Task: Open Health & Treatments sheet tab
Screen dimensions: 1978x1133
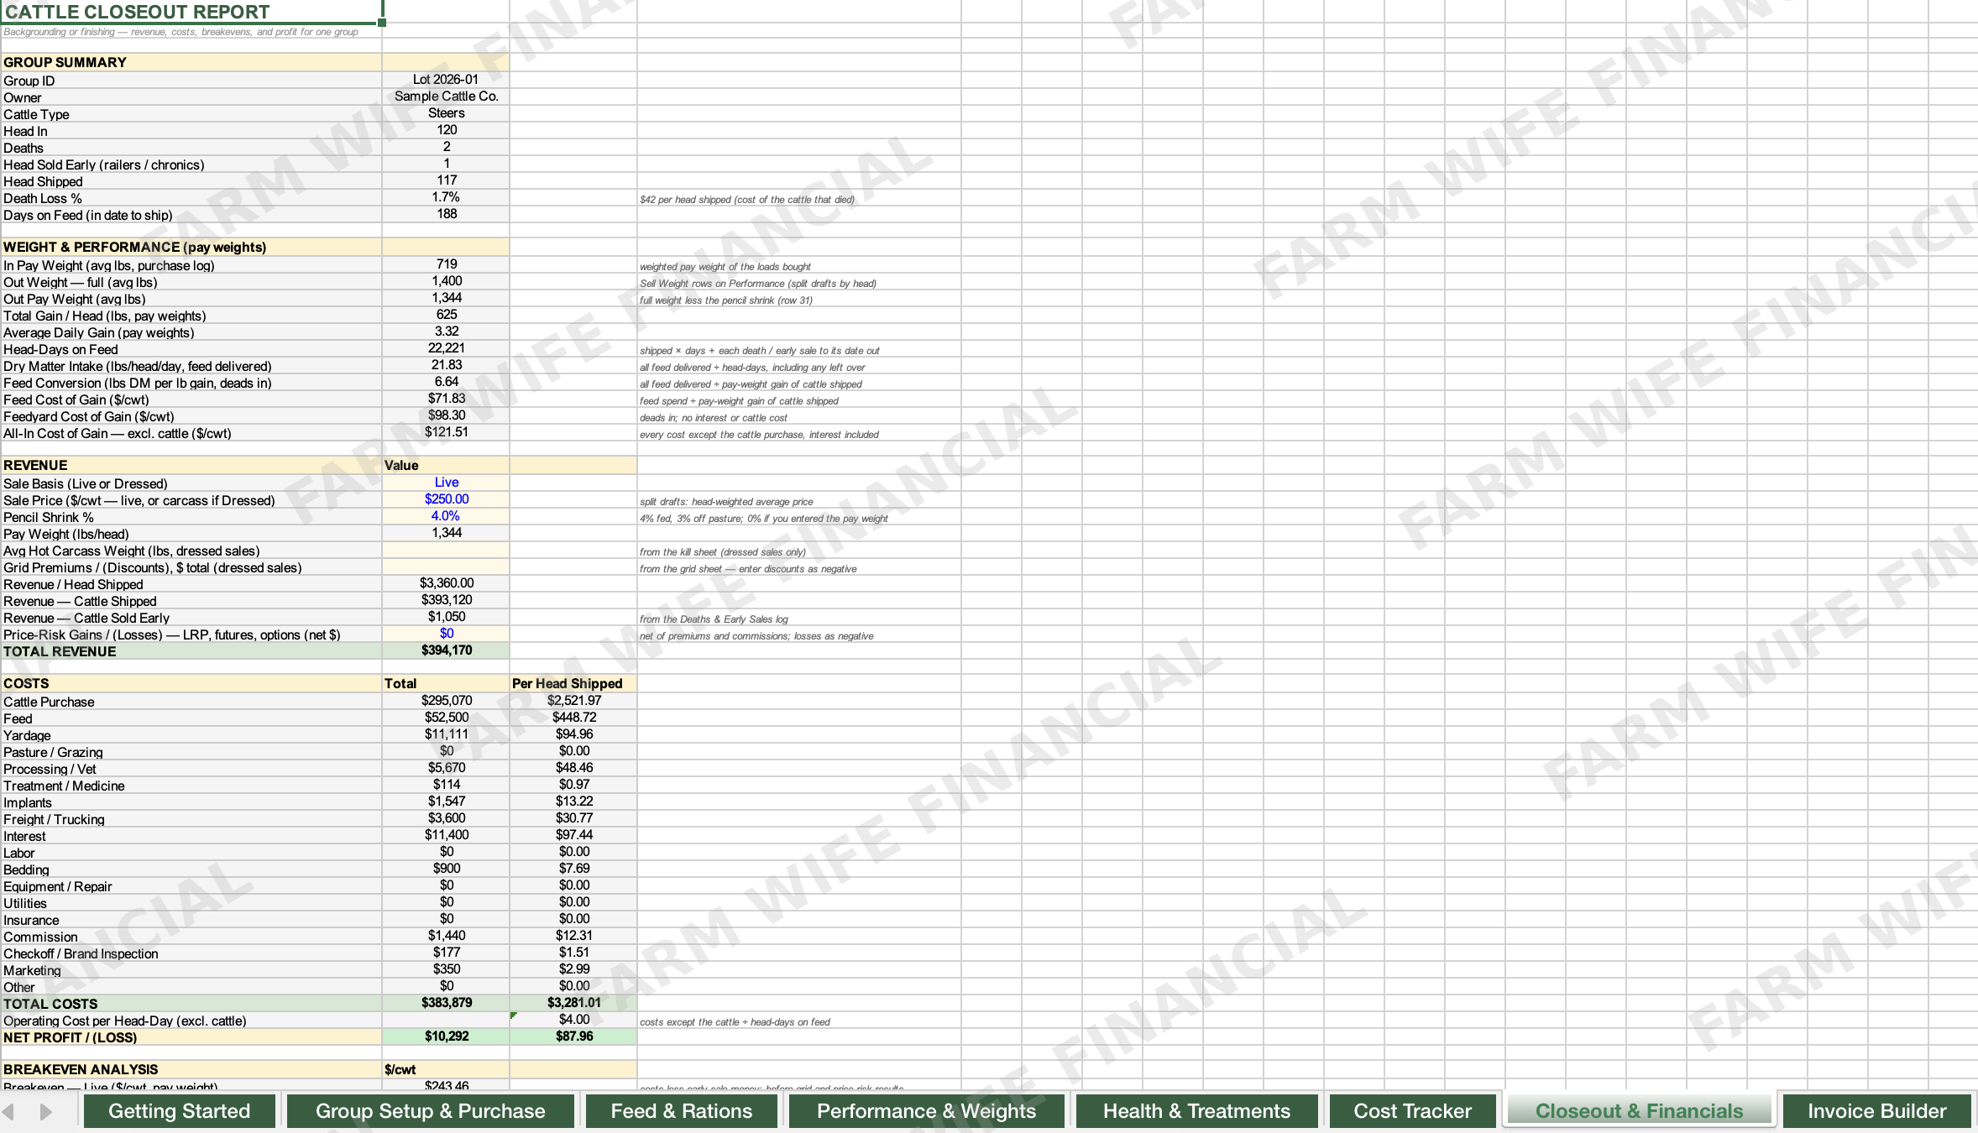Action: [1196, 1110]
